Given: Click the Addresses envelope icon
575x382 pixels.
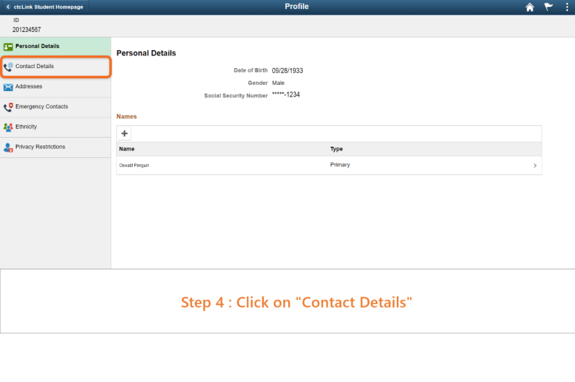Looking at the screenshot, I should (x=8, y=87).
